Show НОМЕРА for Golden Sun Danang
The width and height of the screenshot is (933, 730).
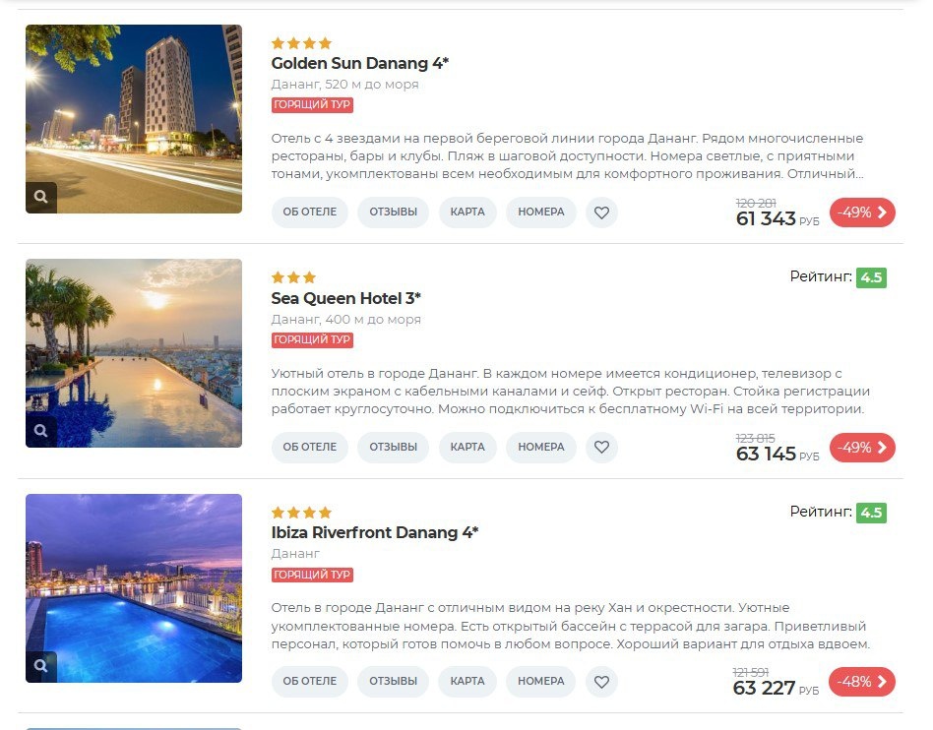click(x=541, y=213)
